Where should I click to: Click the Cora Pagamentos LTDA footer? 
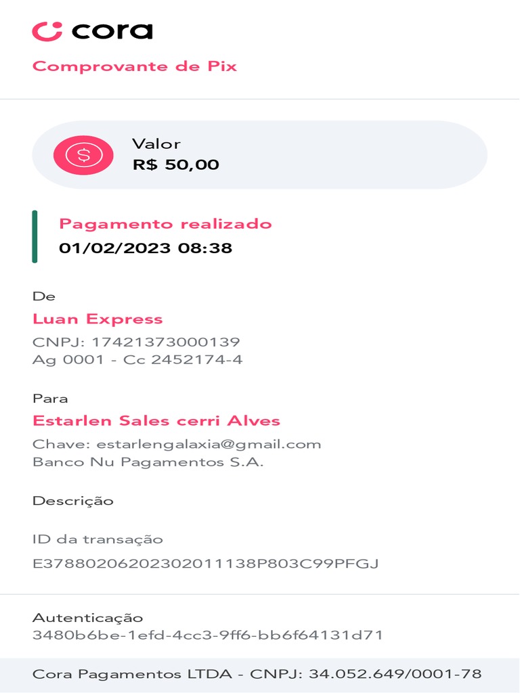click(x=257, y=674)
